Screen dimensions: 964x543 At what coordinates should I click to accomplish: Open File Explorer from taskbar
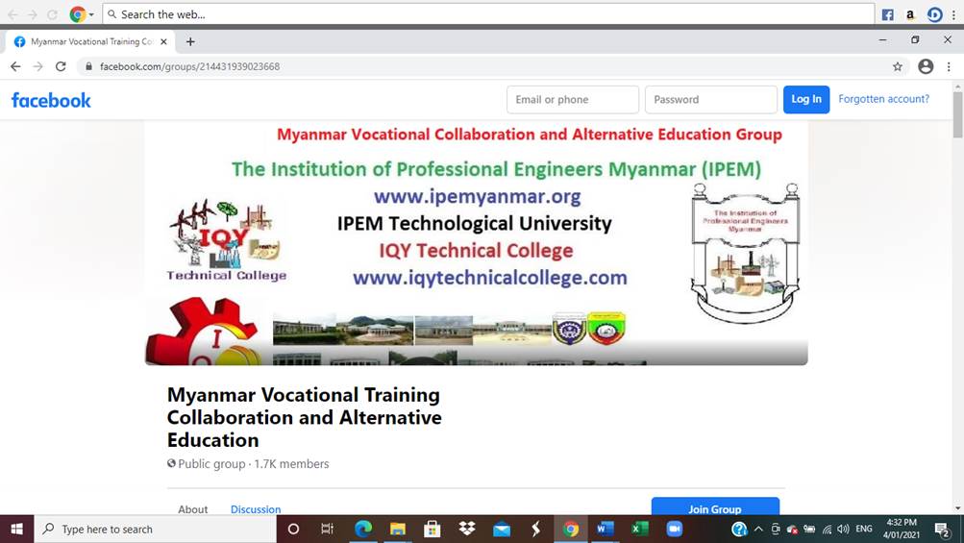coord(398,529)
